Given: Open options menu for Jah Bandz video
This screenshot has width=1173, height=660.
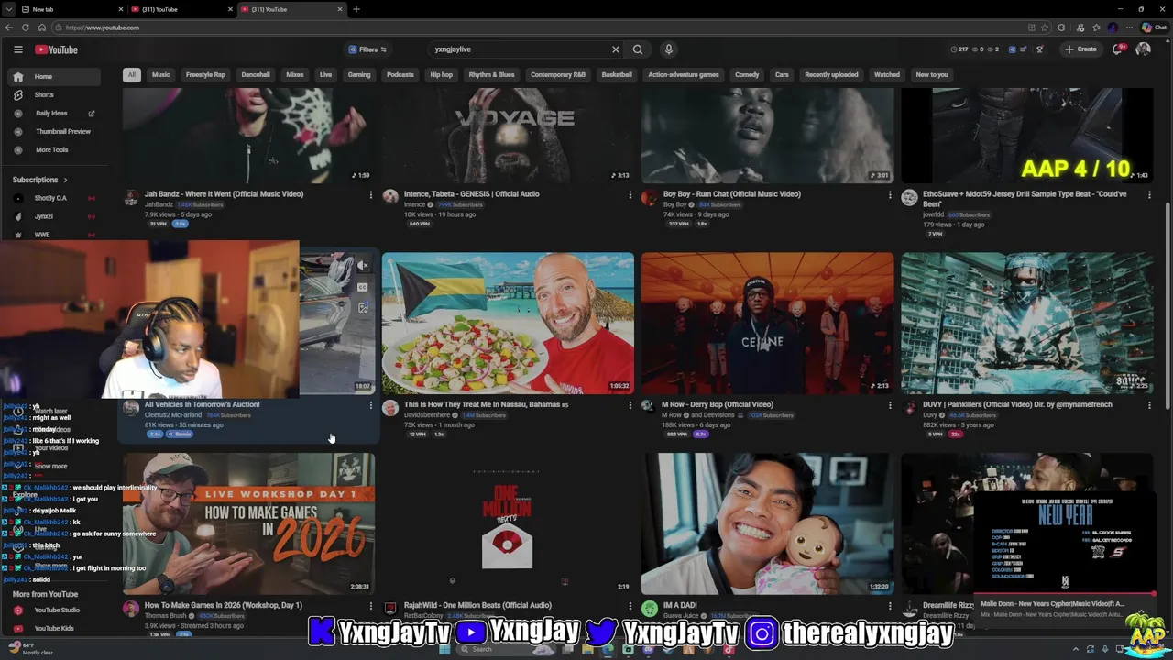Looking at the screenshot, I should [370, 194].
